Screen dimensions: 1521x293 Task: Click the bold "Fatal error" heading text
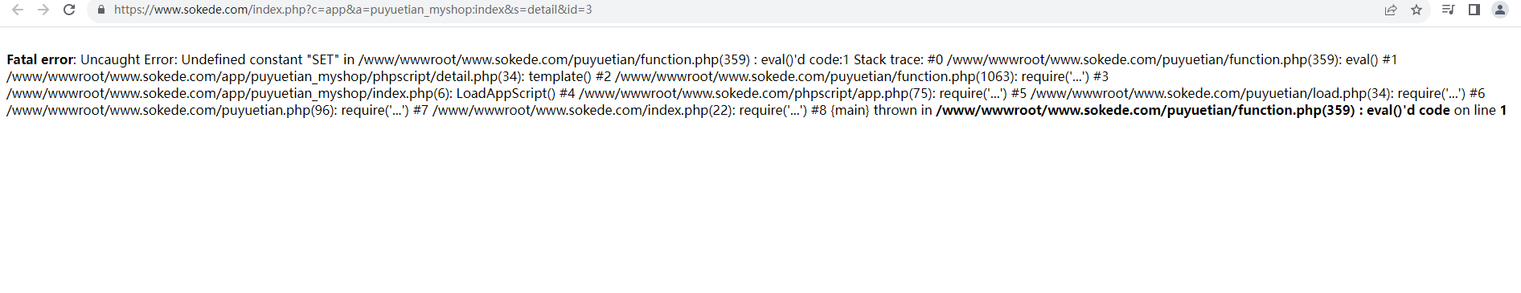40,59
